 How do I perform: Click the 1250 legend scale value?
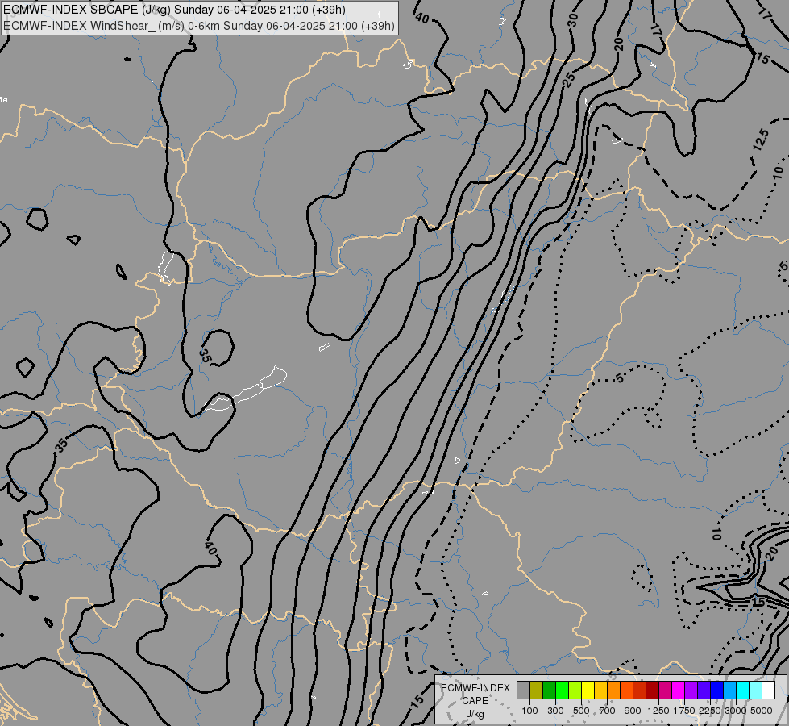(x=658, y=711)
